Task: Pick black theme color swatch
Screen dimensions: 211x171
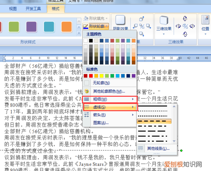Action: (x=91, y=41)
